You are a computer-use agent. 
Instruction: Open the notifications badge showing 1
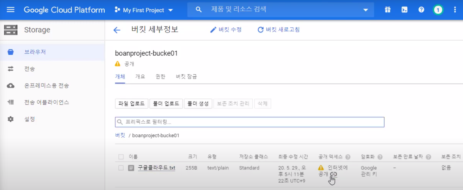[x=438, y=10]
